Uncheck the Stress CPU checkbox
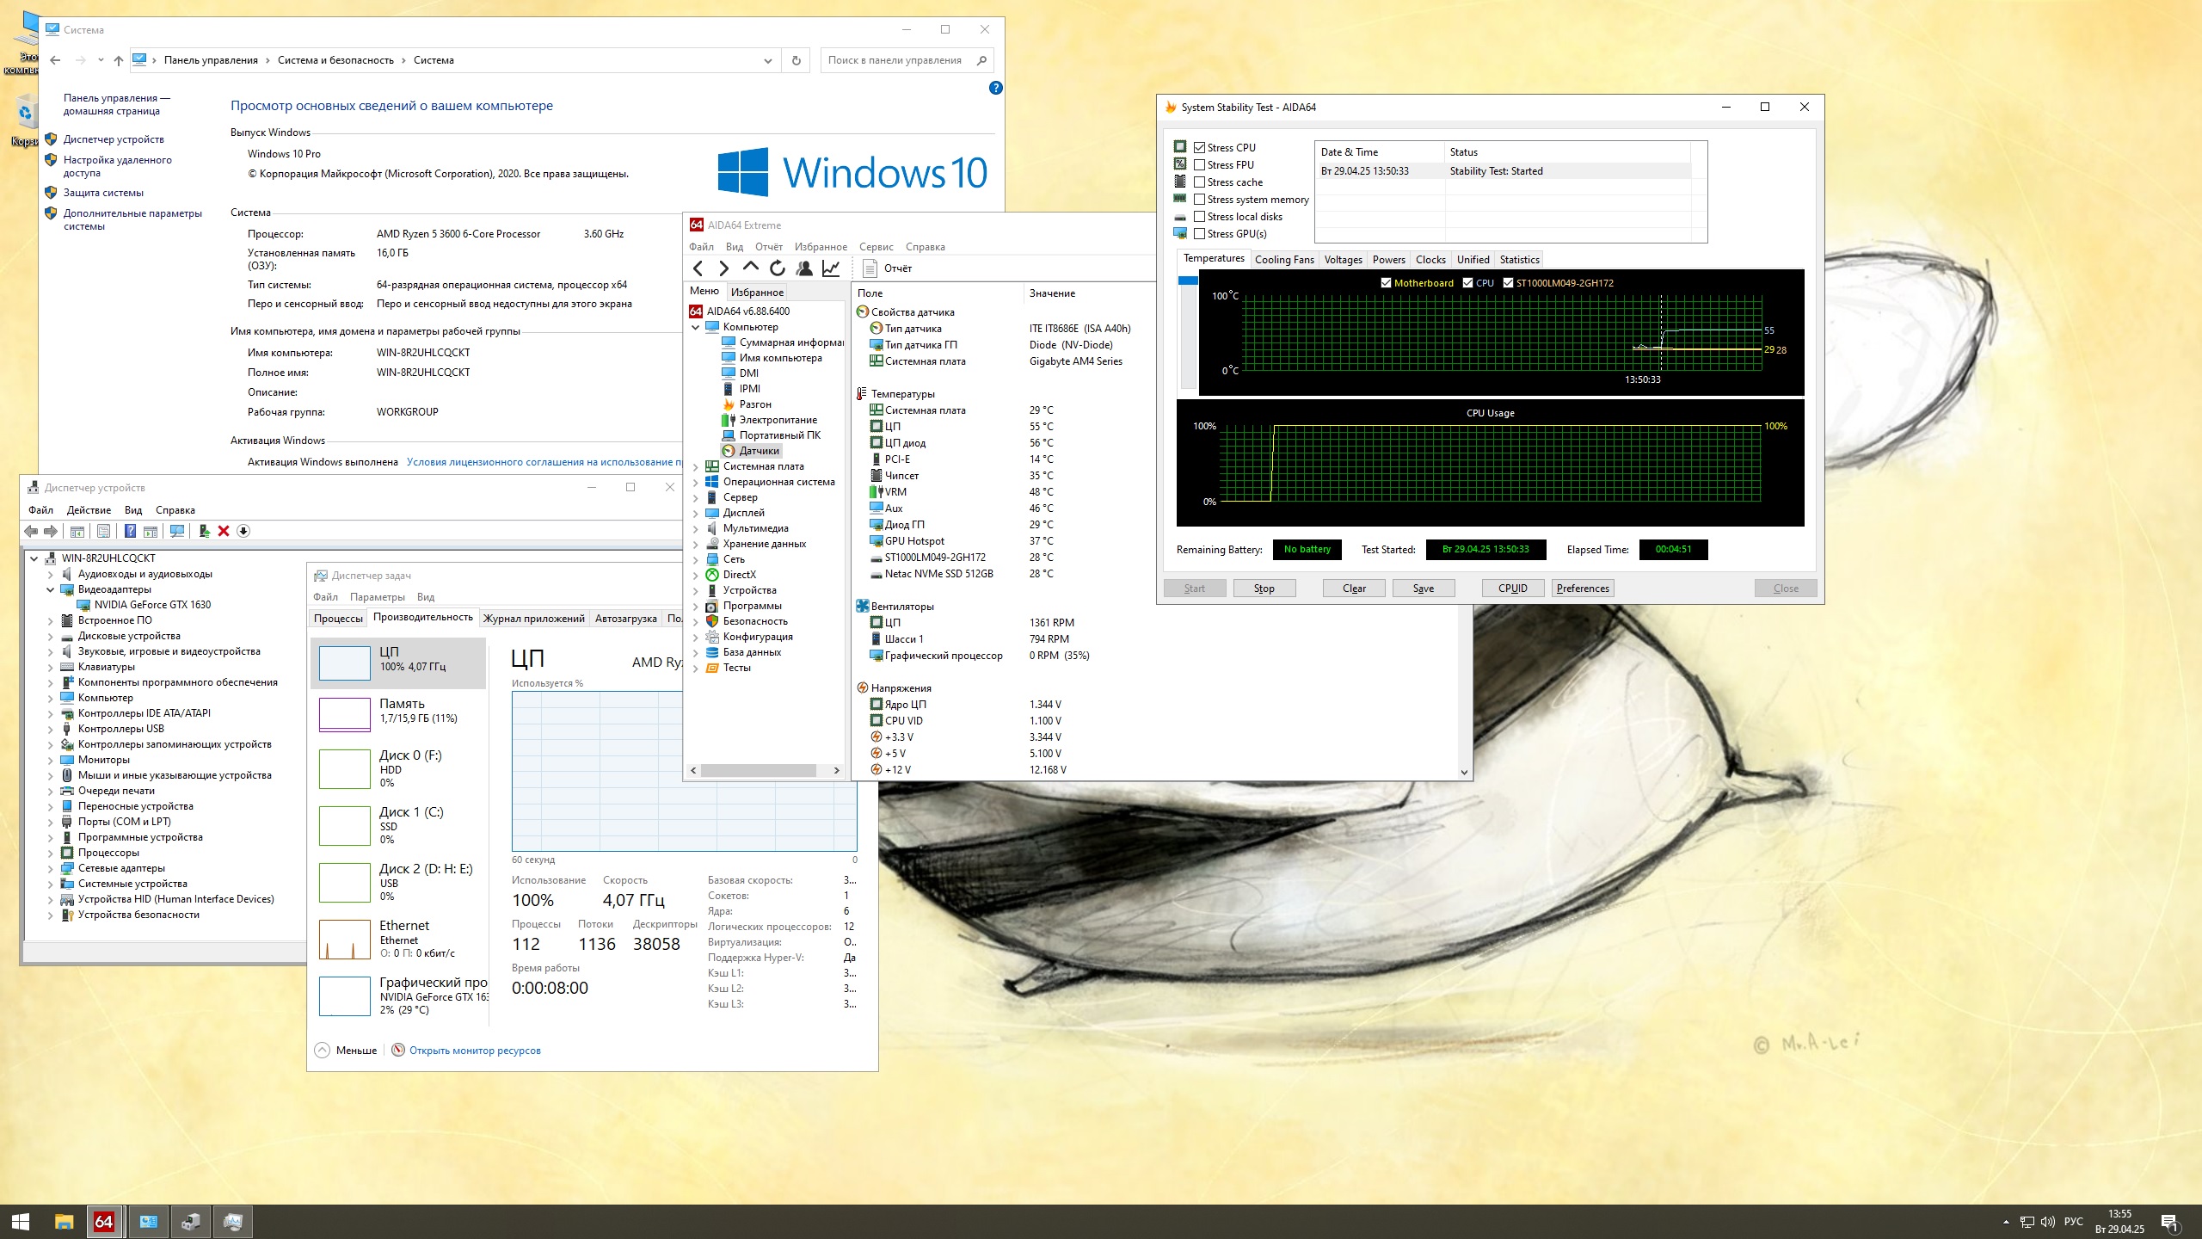Screen dimensions: 2202x1239 point(1199,148)
